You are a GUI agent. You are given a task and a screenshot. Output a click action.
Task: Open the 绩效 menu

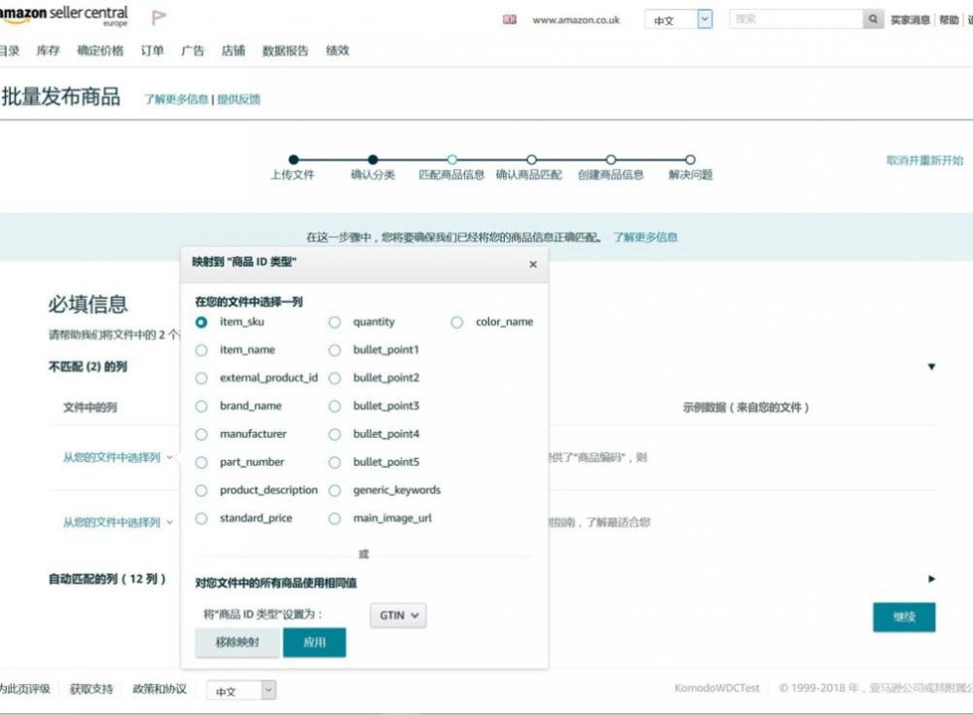(x=338, y=51)
